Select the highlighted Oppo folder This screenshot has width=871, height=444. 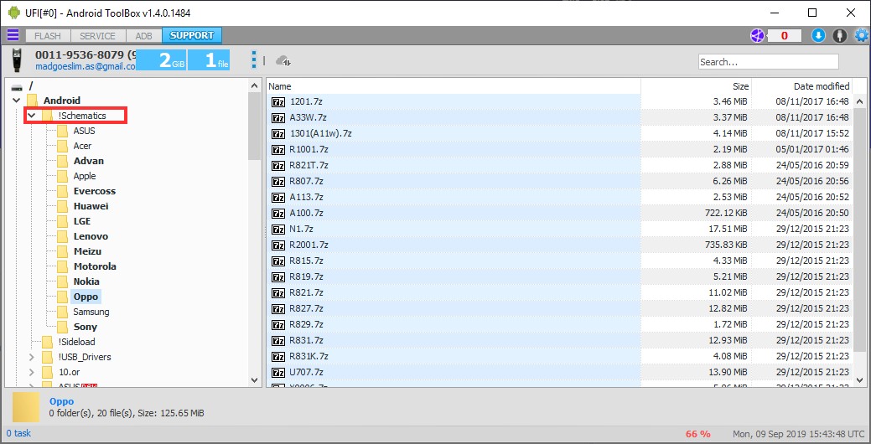click(x=86, y=296)
